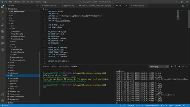Open the terminal selector dropdown '1: bash, php'
The width and height of the screenshot is (190, 107).
click(159, 67)
